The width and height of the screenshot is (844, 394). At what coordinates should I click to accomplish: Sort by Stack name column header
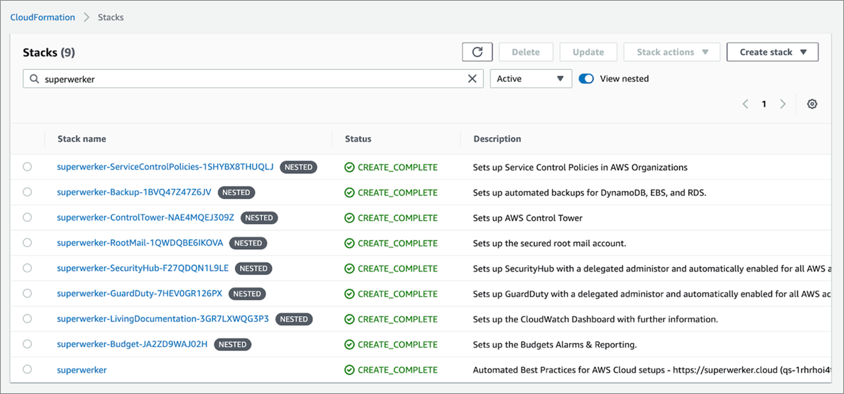pos(81,139)
